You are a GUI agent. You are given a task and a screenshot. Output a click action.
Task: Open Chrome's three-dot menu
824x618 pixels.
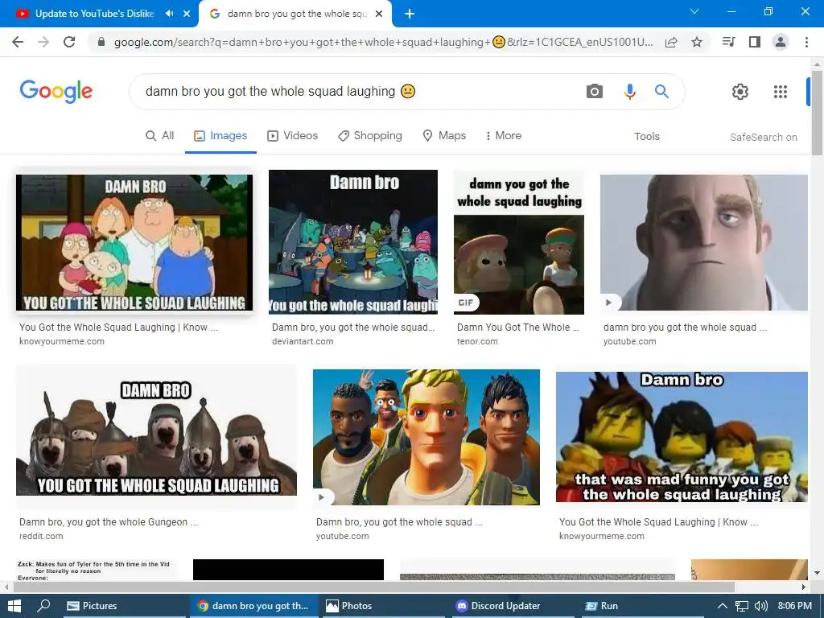[x=806, y=42]
